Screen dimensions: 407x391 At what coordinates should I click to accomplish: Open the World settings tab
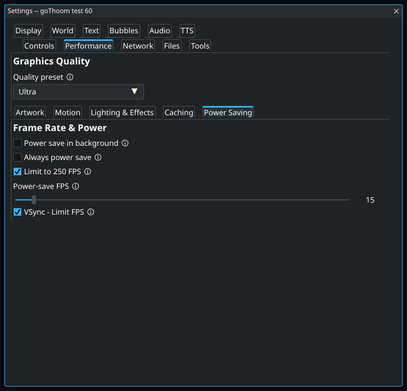tap(63, 31)
